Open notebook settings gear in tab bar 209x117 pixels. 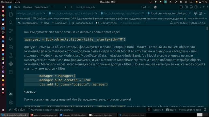point(195,13)
